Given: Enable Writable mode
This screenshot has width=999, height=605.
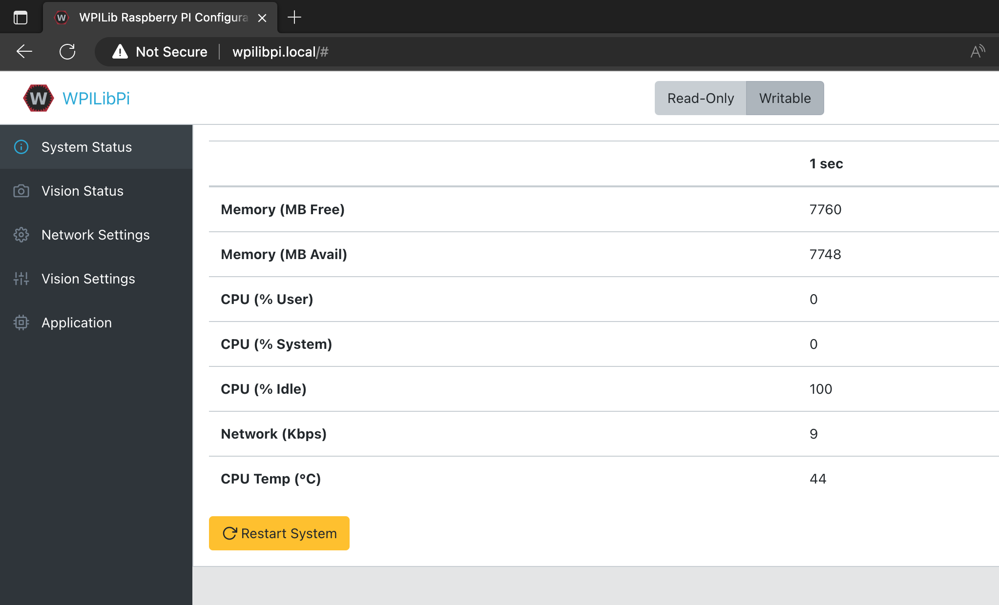Looking at the screenshot, I should [784, 98].
